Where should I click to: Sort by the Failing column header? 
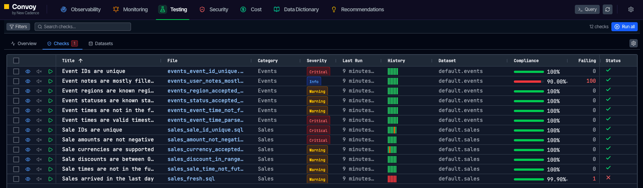pos(587,61)
